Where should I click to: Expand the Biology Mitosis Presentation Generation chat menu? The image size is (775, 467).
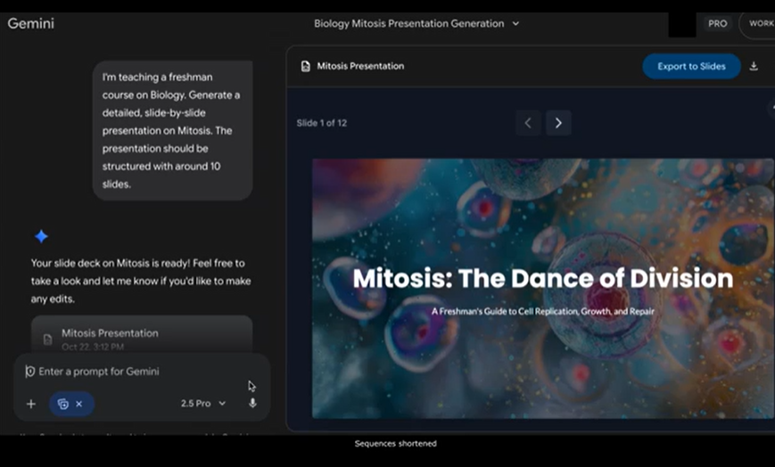(515, 24)
